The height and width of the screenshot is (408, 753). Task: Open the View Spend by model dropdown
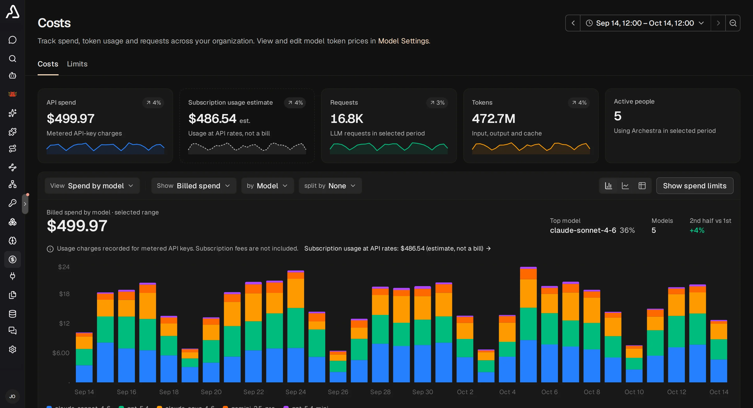click(92, 186)
